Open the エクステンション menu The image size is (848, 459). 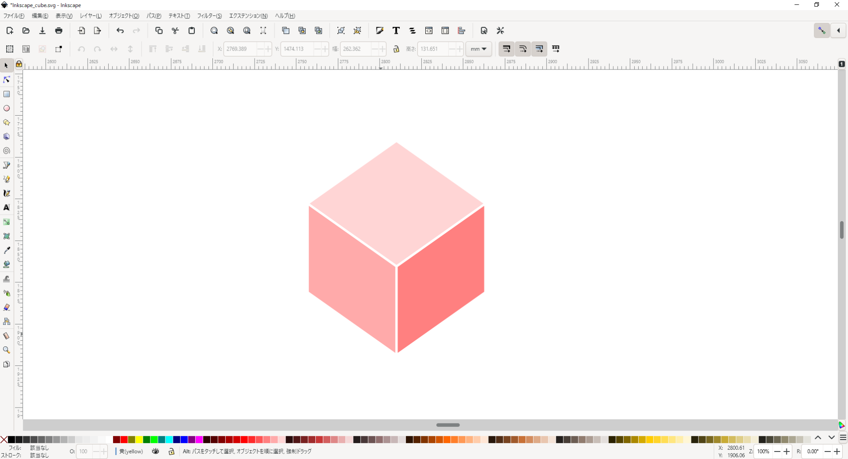point(249,16)
